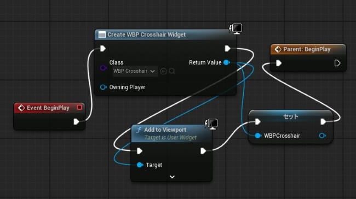Screen dimensions: 356x199
Task: Click the セット node output exec pin
Action: [323, 122]
